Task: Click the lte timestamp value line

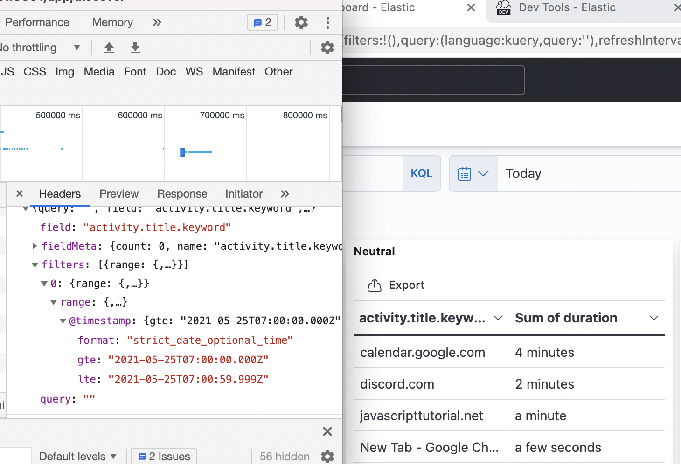Action: (173, 379)
